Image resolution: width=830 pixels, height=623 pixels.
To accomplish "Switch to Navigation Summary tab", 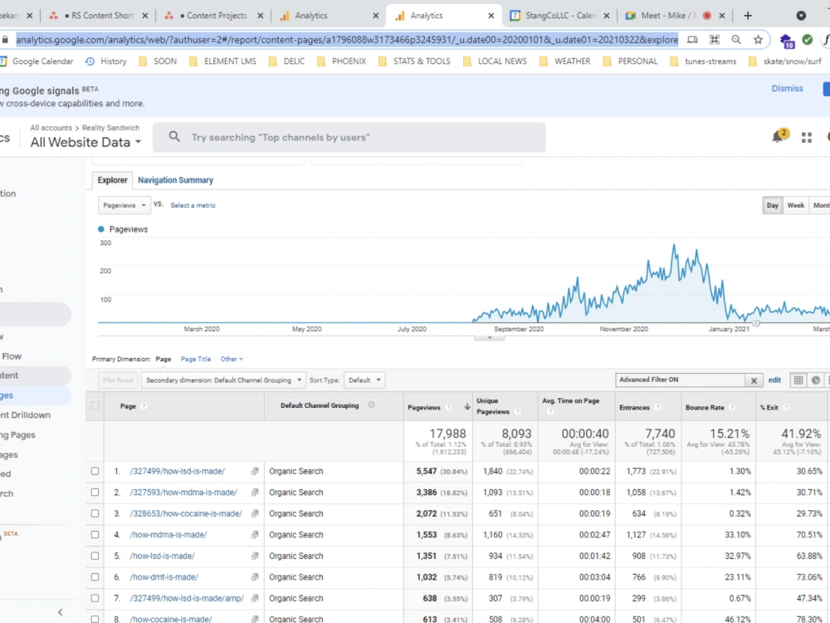I will [175, 180].
